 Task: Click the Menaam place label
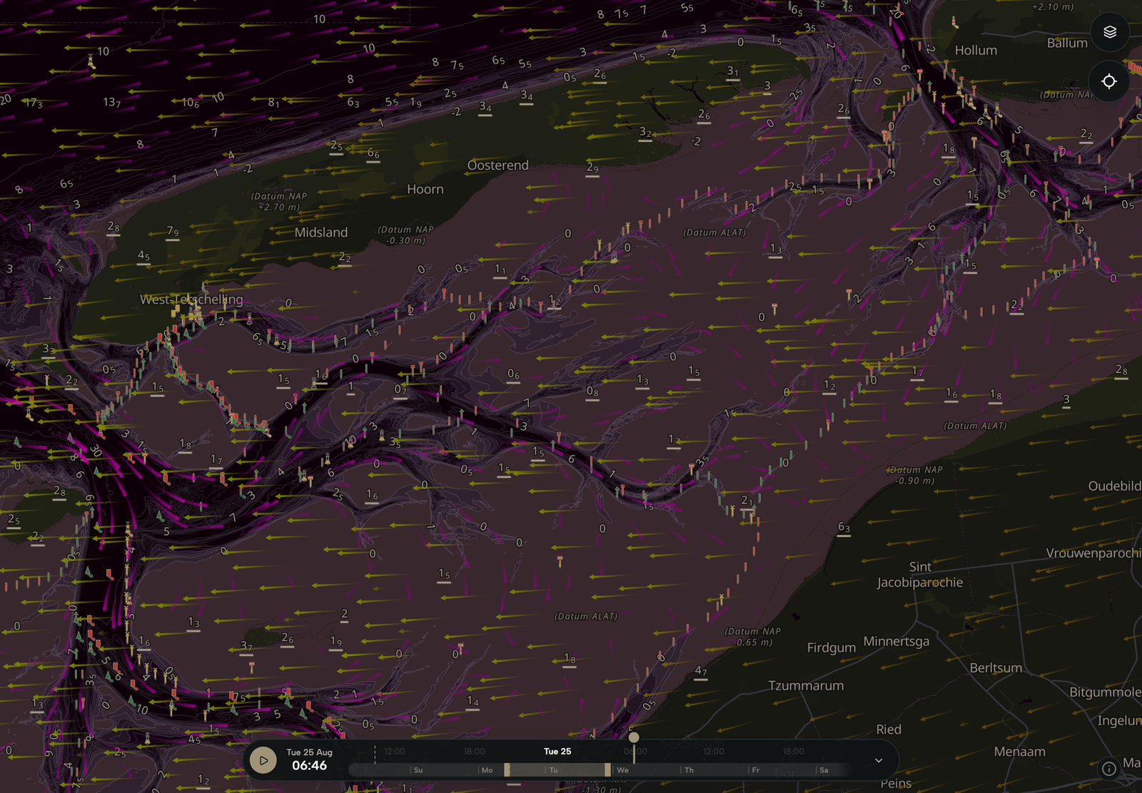coord(1020,752)
